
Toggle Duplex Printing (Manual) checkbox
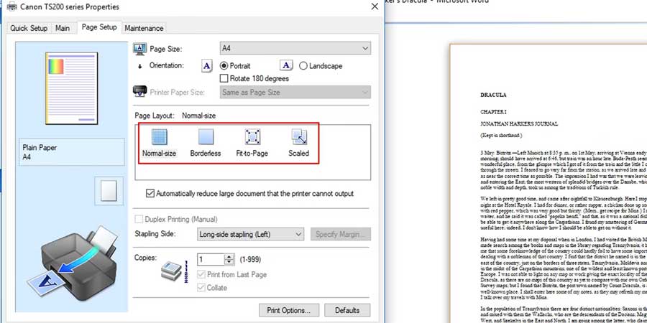click(139, 219)
